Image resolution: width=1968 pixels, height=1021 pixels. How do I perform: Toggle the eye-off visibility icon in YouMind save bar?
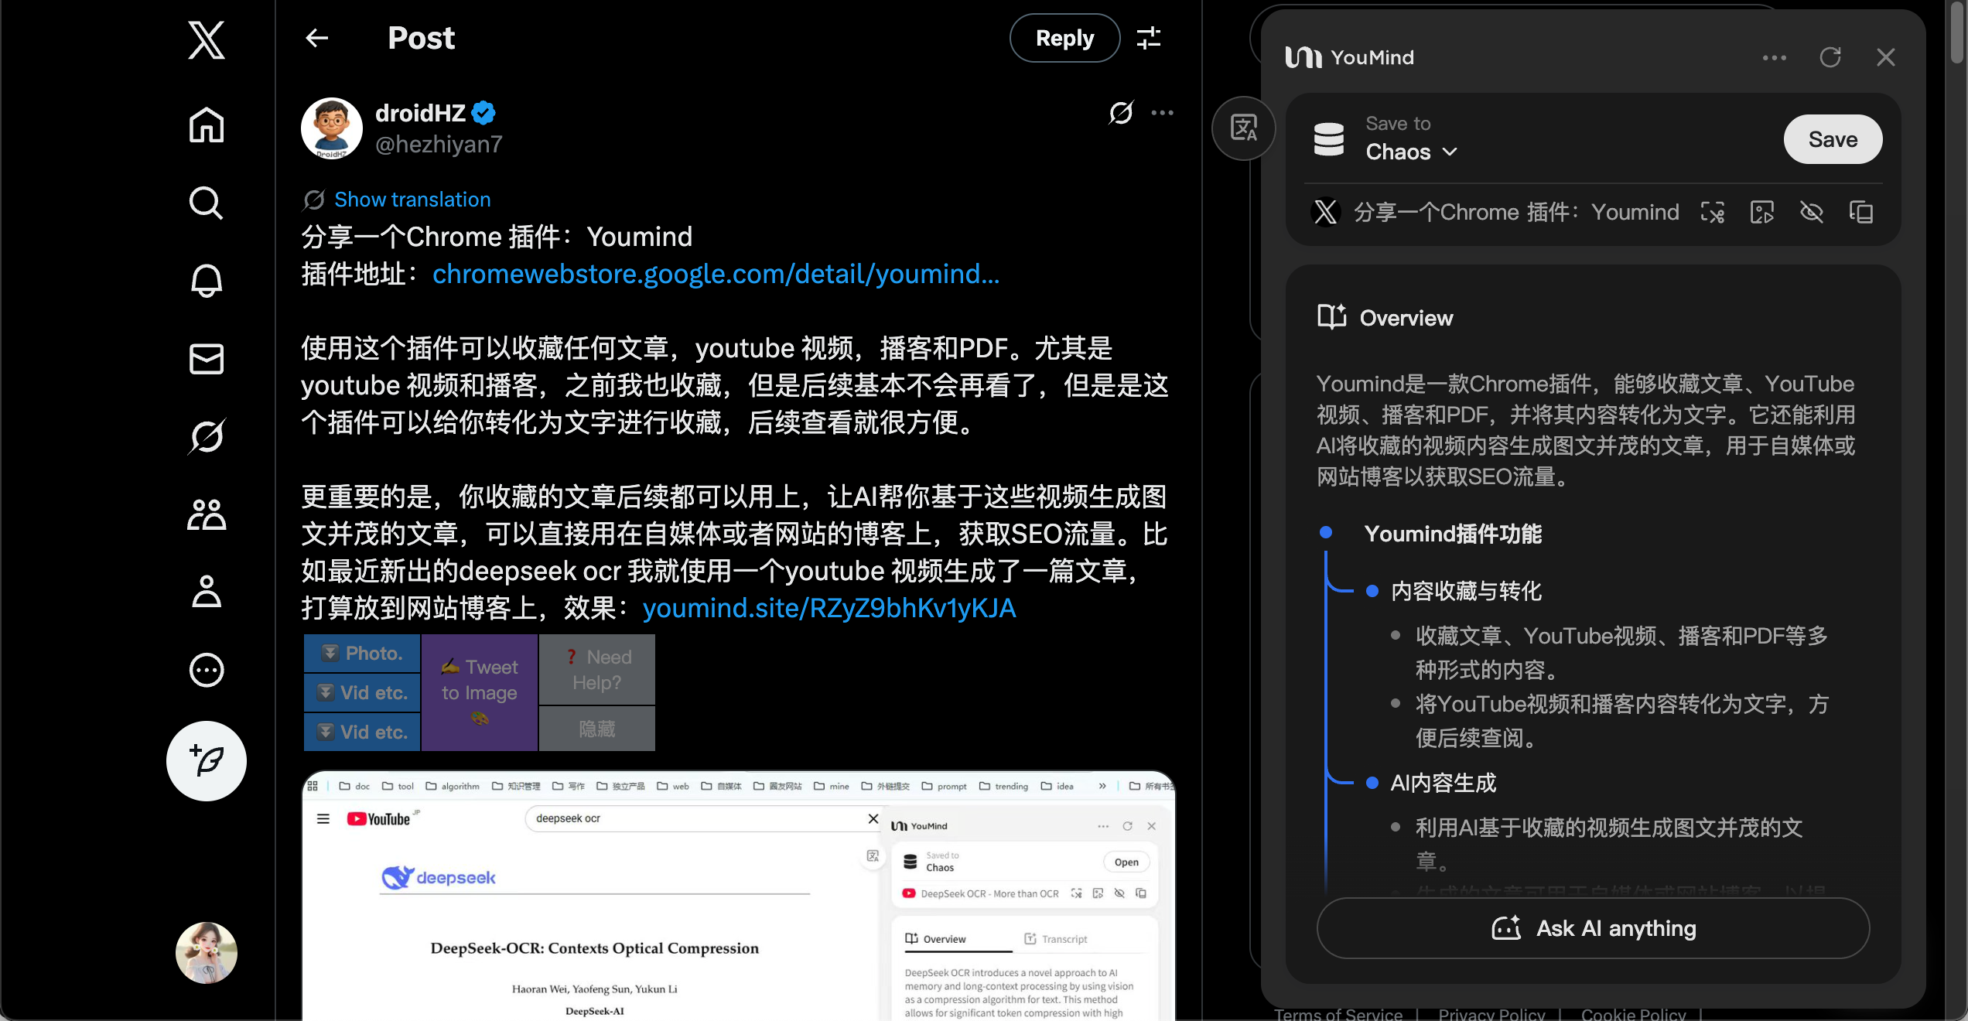tap(1813, 211)
